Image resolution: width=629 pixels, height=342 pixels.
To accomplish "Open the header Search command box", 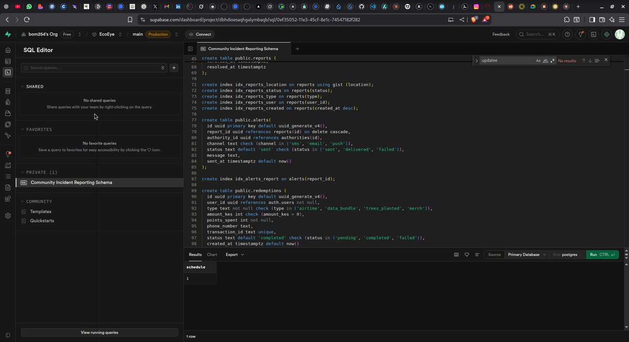I will click(x=537, y=34).
